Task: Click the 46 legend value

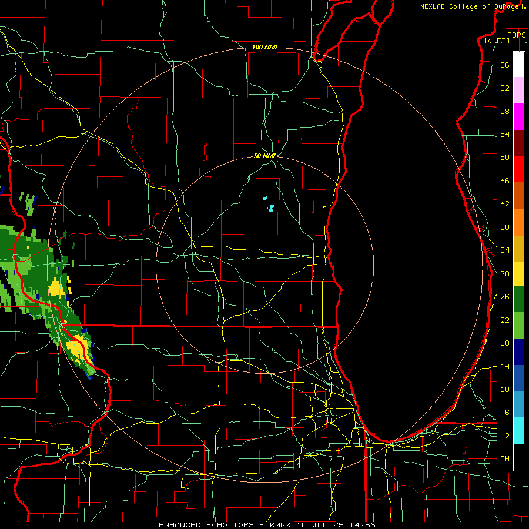Action: pos(505,181)
